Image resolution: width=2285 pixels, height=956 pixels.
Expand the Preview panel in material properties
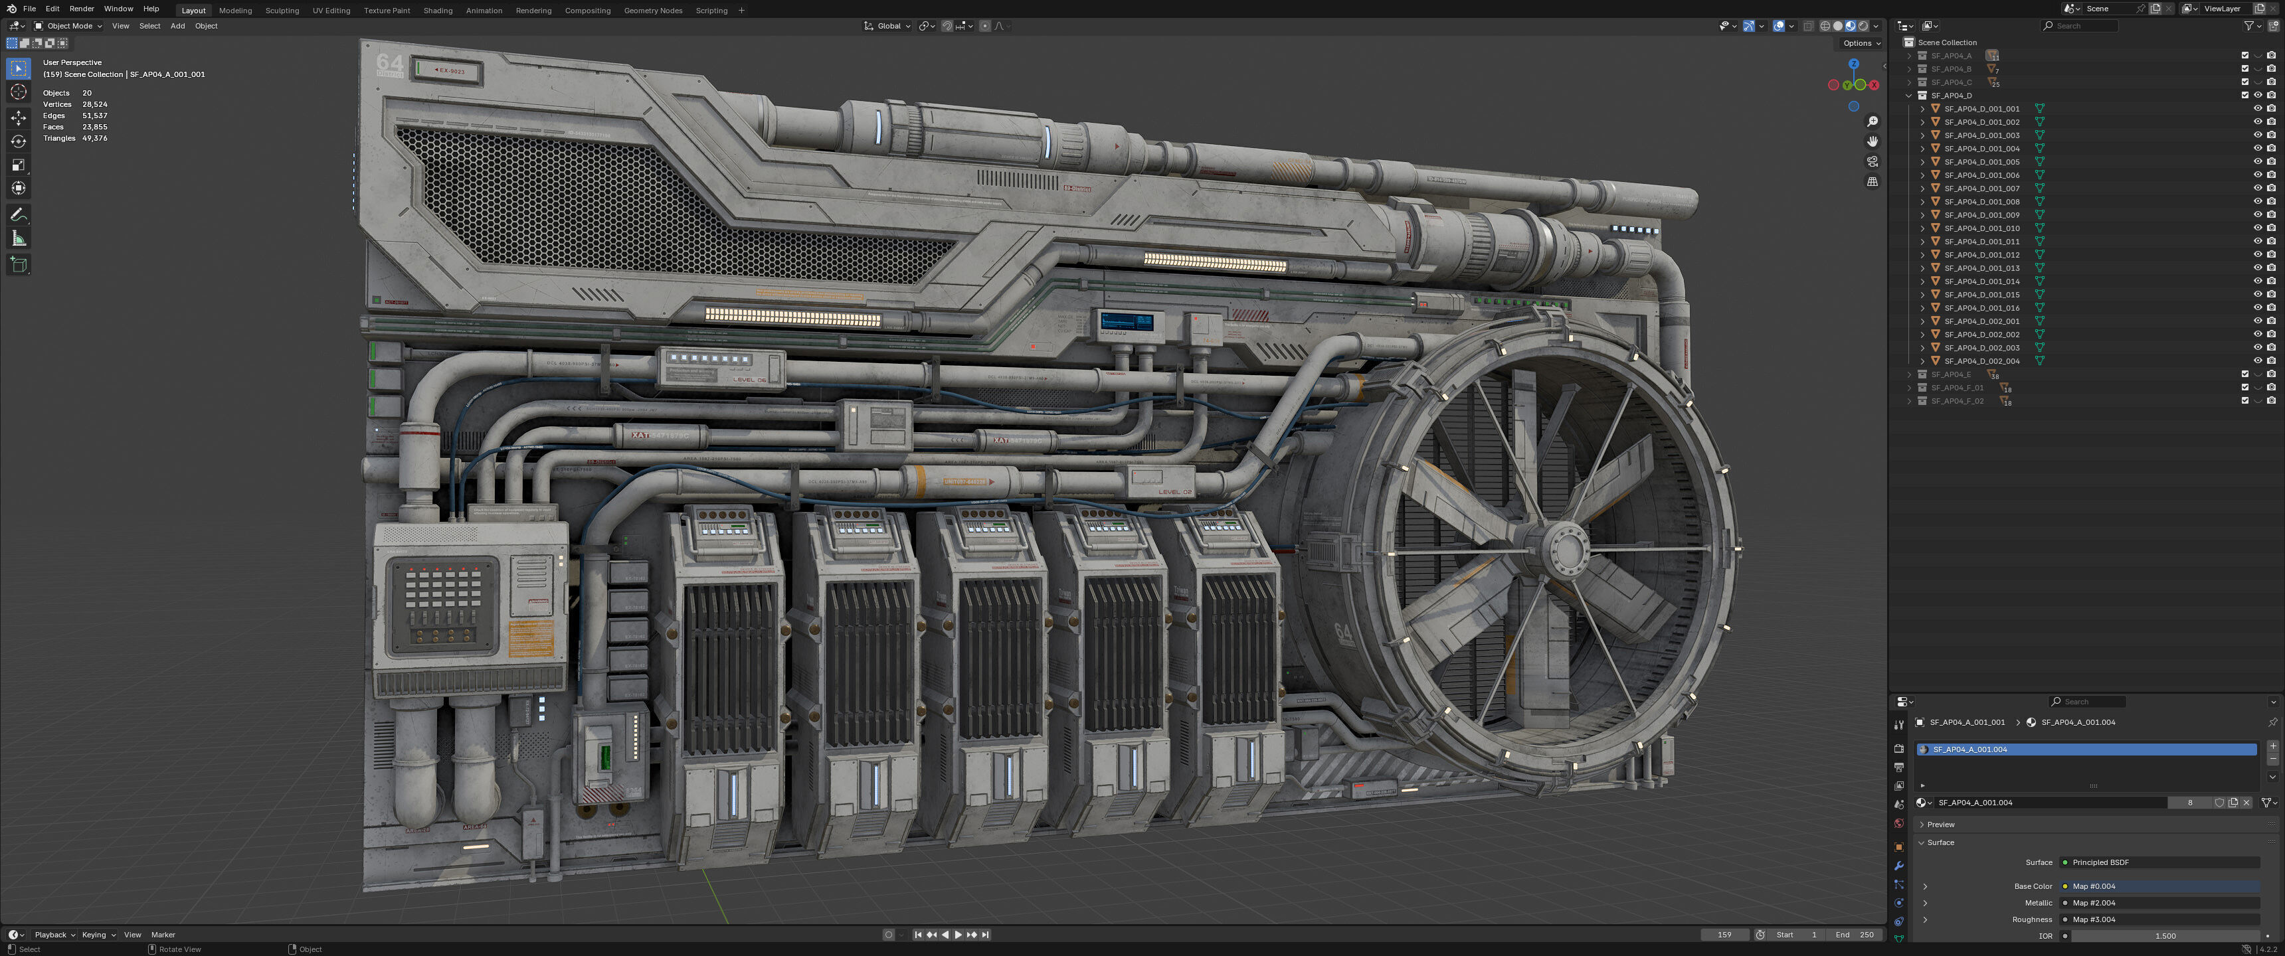[1940, 824]
